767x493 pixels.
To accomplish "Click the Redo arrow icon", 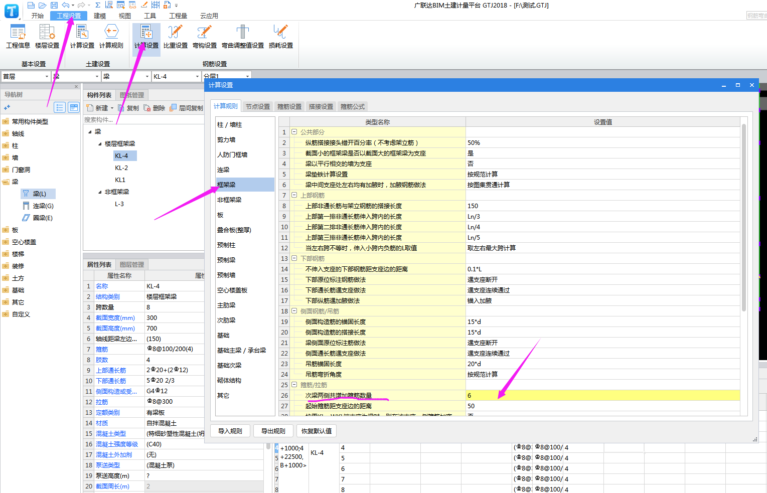I will [81, 5].
